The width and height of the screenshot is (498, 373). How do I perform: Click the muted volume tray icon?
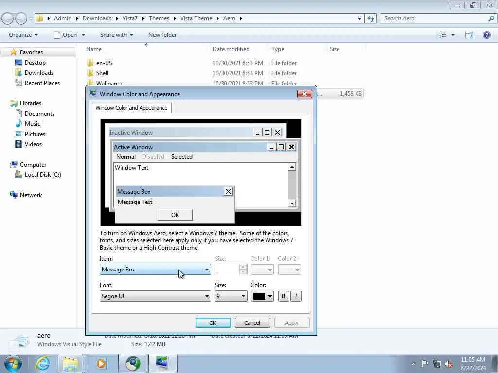[x=449, y=364]
